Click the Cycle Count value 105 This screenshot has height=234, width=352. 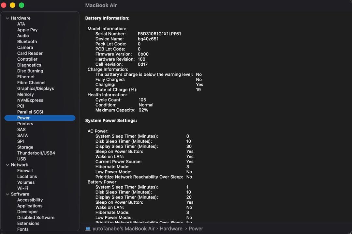pos(142,100)
